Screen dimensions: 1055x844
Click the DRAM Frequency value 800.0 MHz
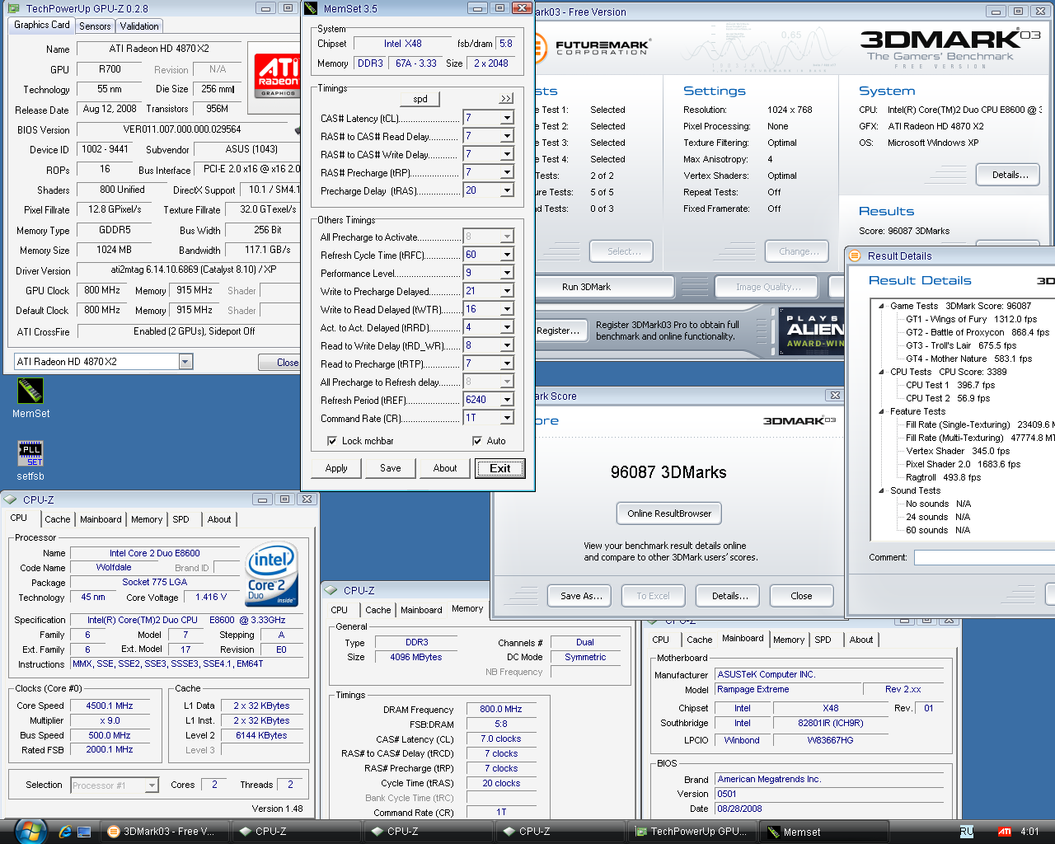pos(501,709)
